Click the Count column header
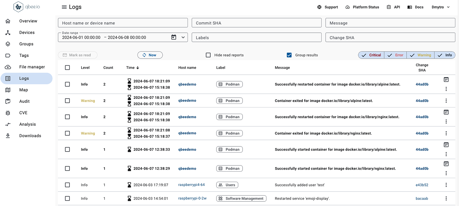This screenshot has height=206, width=459. [108, 67]
